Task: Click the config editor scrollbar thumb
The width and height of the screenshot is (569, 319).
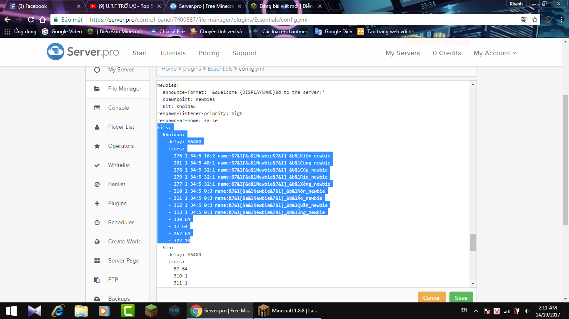Action: pos(473,242)
